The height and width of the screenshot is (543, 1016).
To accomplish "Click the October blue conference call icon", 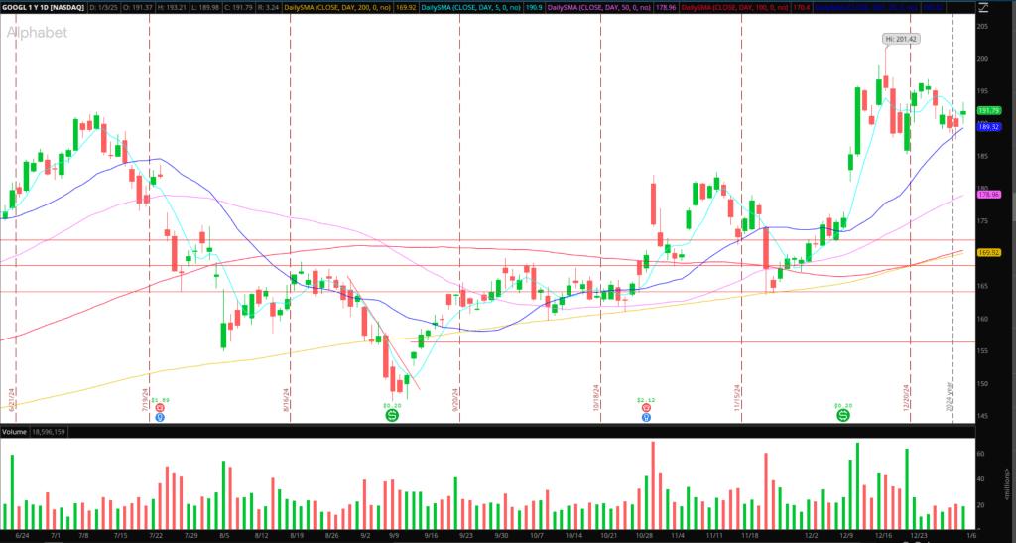I will (646, 417).
